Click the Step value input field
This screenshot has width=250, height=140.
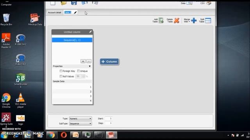tap(109, 123)
